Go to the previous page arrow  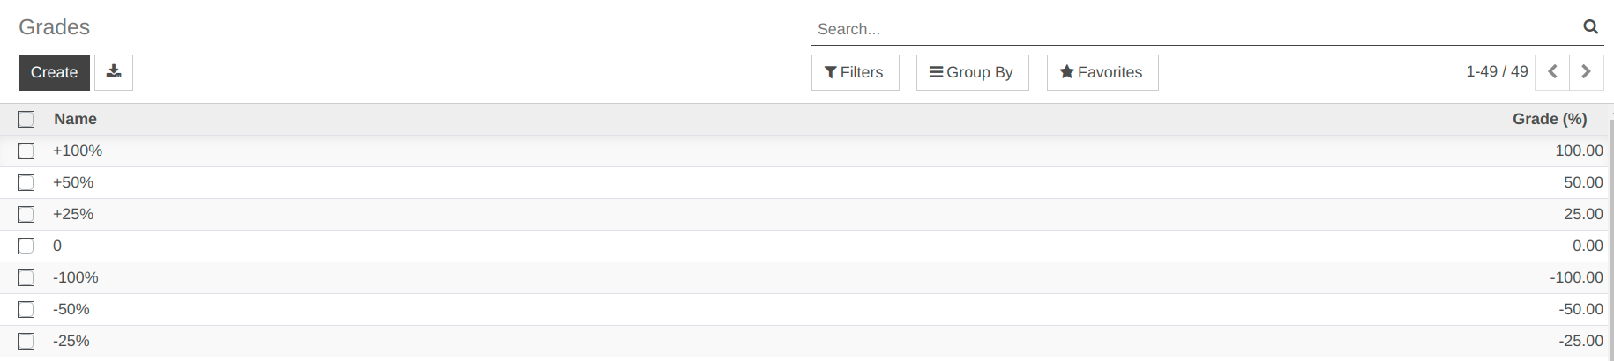(1552, 72)
